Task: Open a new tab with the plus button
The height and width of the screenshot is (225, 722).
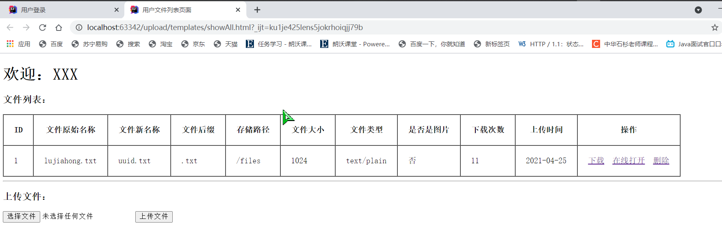Action: pyautogui.click(x=257, y=10)
